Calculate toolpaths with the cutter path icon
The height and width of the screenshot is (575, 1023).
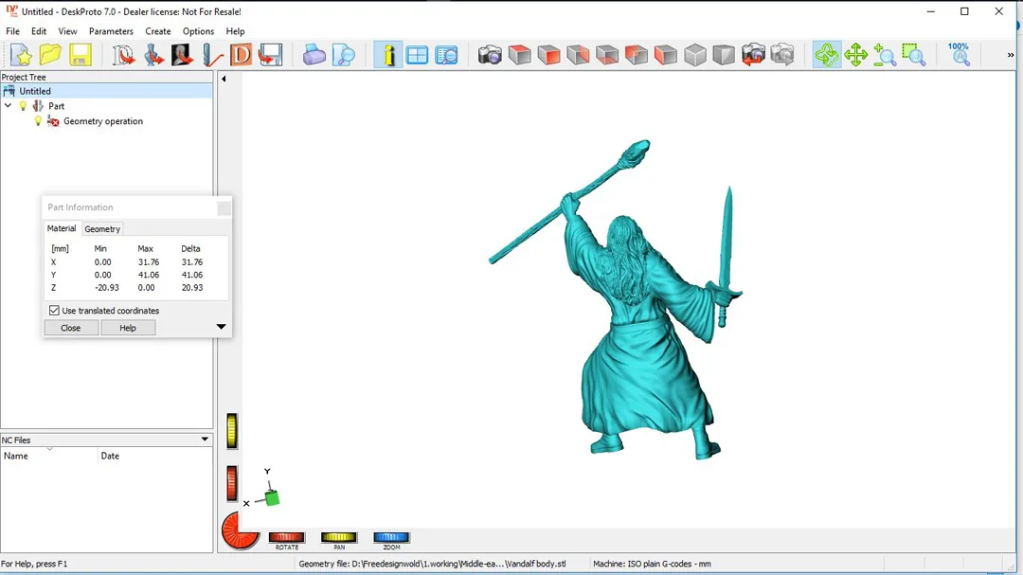212,55
